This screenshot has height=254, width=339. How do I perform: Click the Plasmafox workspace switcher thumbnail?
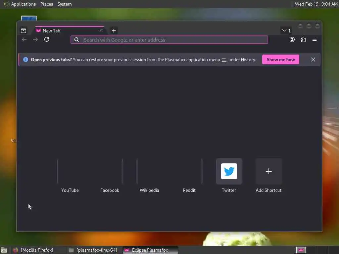(301, 250)
